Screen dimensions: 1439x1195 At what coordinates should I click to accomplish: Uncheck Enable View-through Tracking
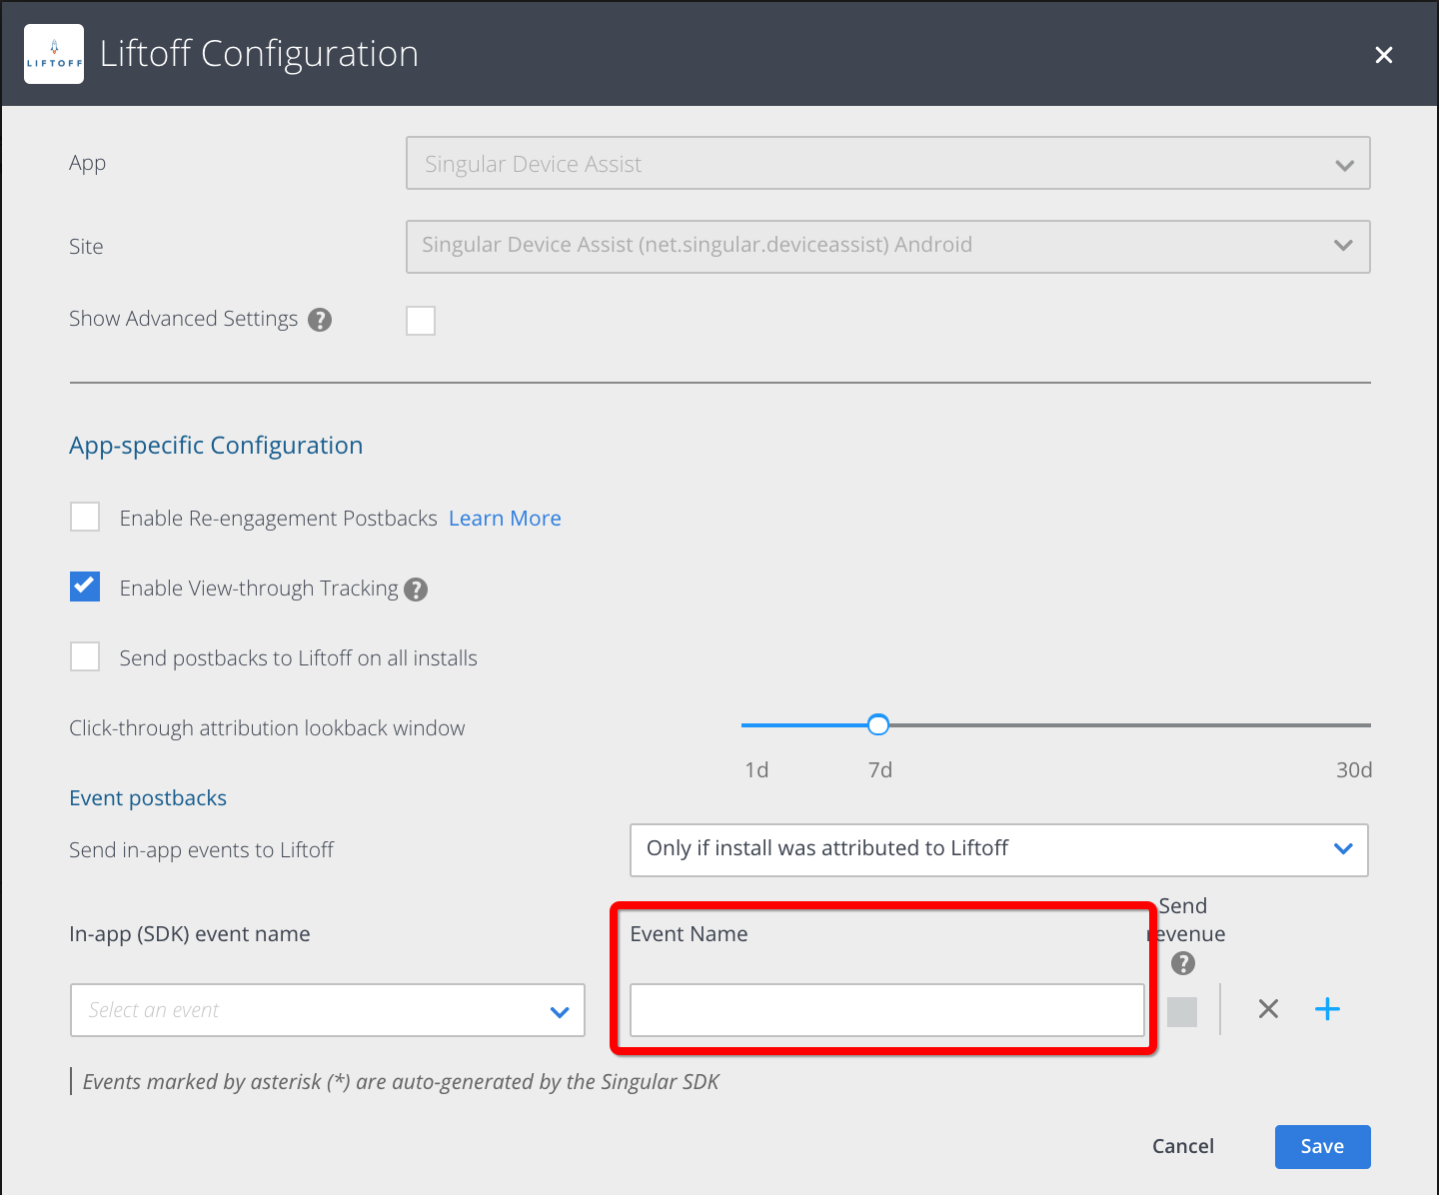coord(85,587)
